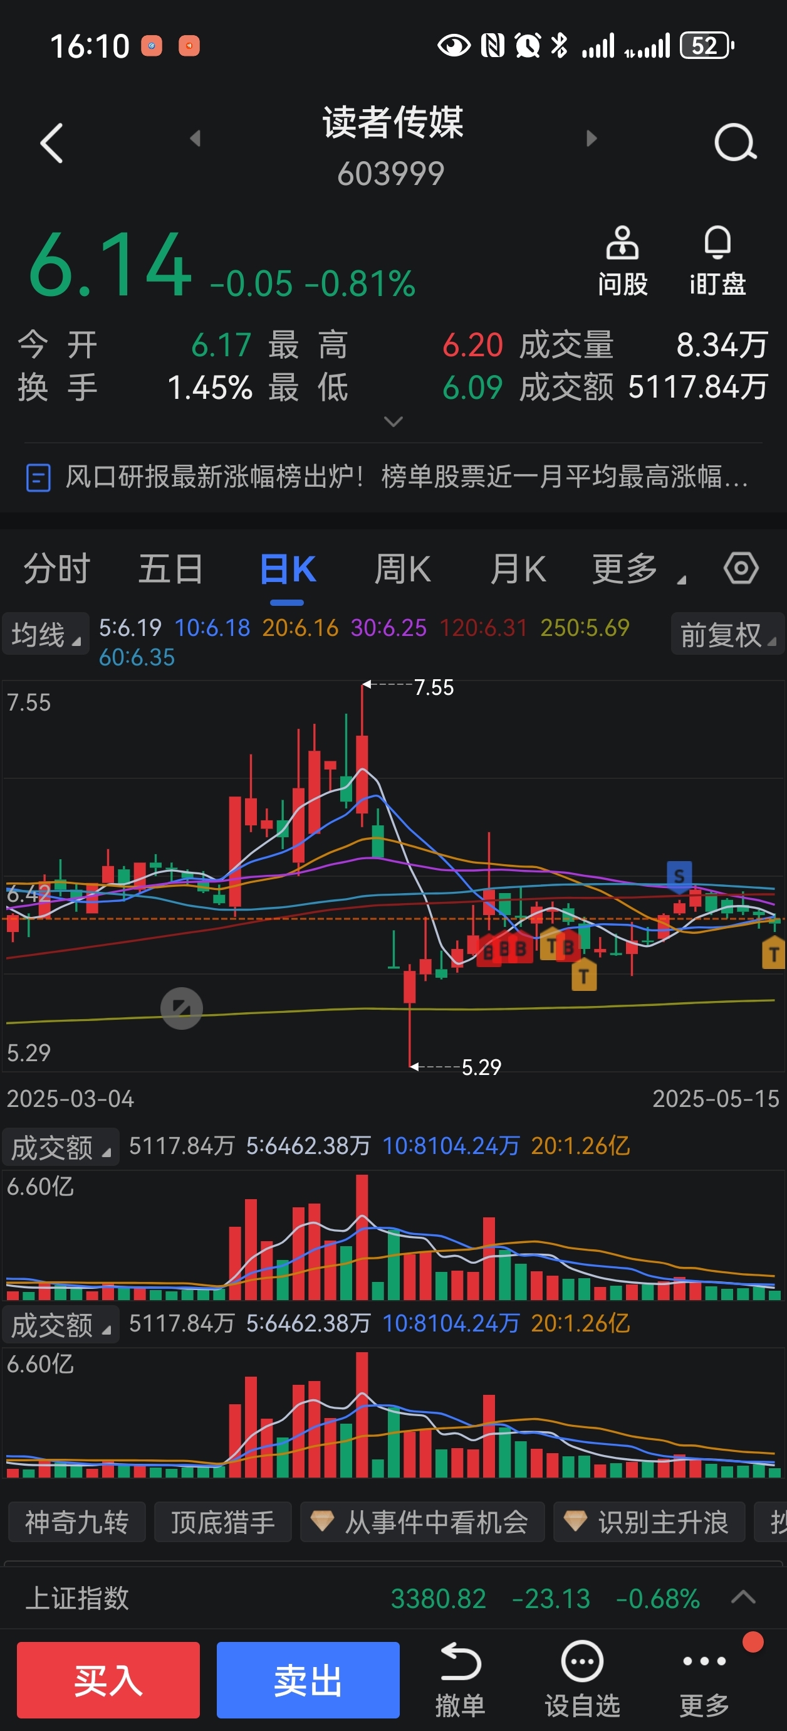The image size is (787, 1731).
Task: Open the news document icon
Action: (x=38, y=478)
